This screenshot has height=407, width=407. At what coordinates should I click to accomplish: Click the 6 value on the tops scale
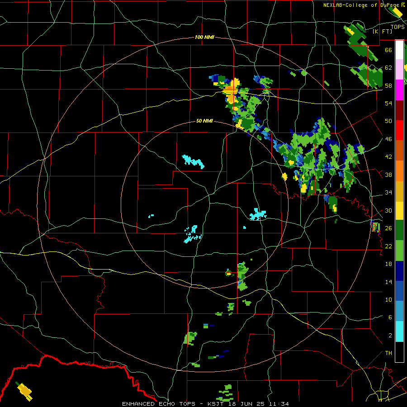390,317
